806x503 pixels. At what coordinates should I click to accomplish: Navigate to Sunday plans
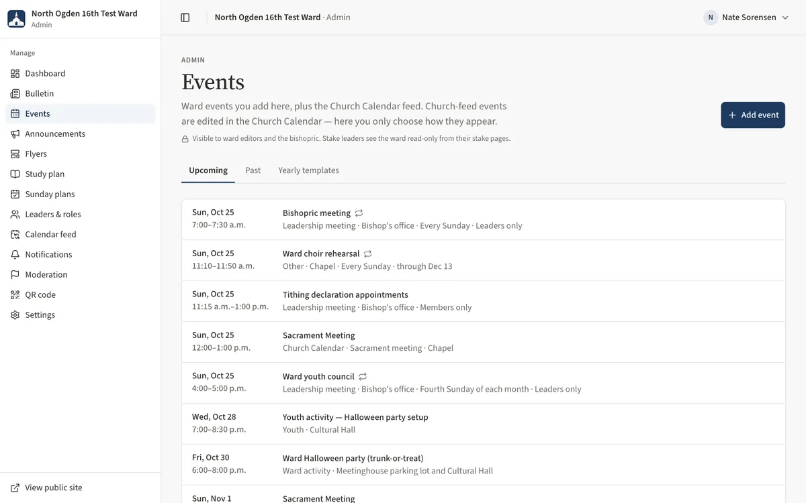tap(81, 194)
